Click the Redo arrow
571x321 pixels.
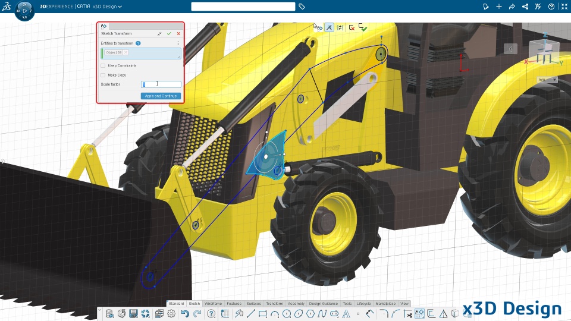(197, 314)
